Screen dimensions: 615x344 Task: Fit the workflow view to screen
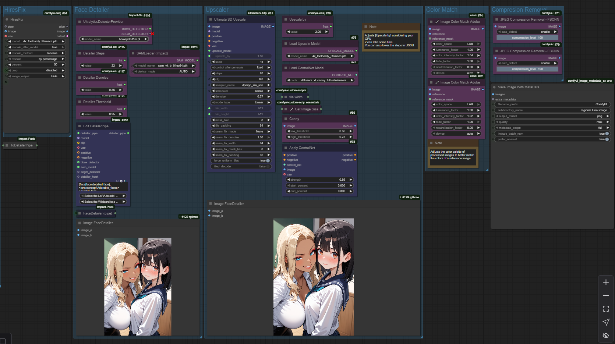pos(606,309)
